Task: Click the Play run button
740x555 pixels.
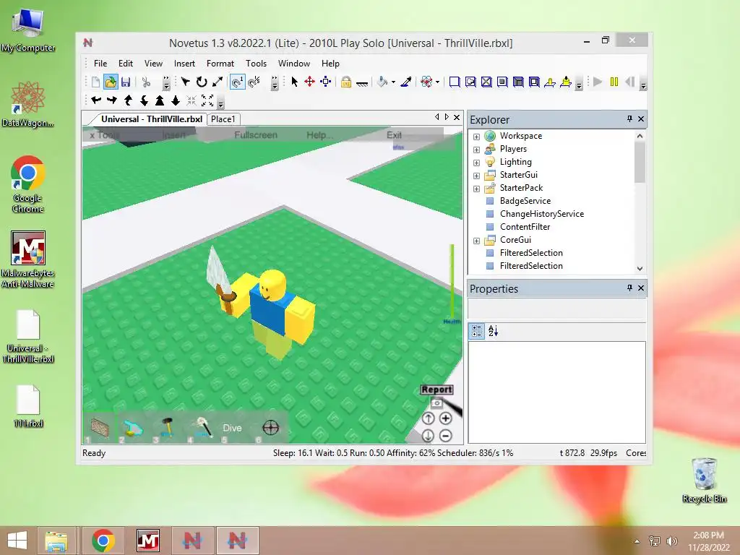Action: 598,82
